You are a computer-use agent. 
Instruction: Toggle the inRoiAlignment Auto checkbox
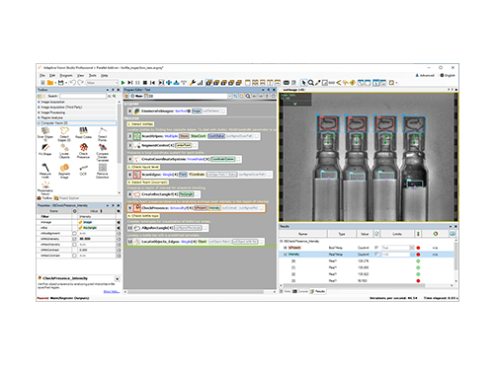pos(74,233)
